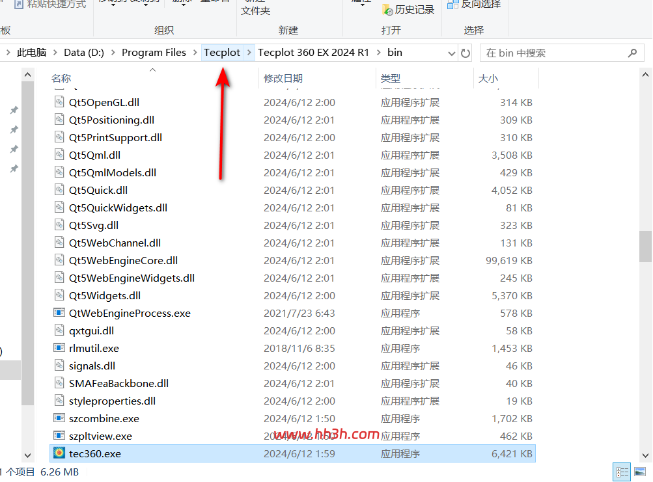Click the qxtgui.dll file icon
This screenshot has width=653, height=482.
tap(59, 330)
